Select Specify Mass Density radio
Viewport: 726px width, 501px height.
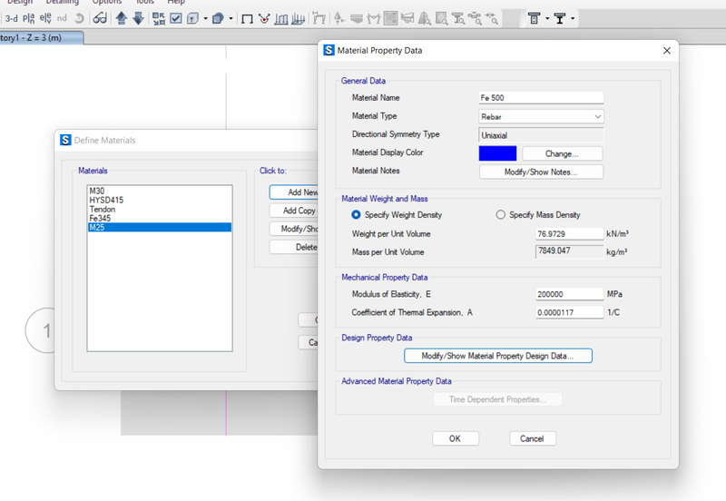501,215
